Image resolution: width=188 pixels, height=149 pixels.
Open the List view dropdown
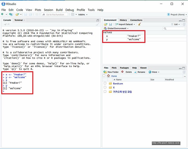click(x=175, y=24)
